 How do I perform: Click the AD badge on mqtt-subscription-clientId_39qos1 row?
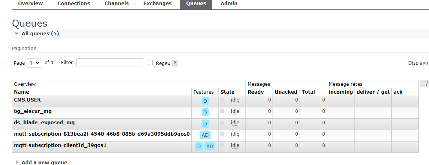coord(210,147)
